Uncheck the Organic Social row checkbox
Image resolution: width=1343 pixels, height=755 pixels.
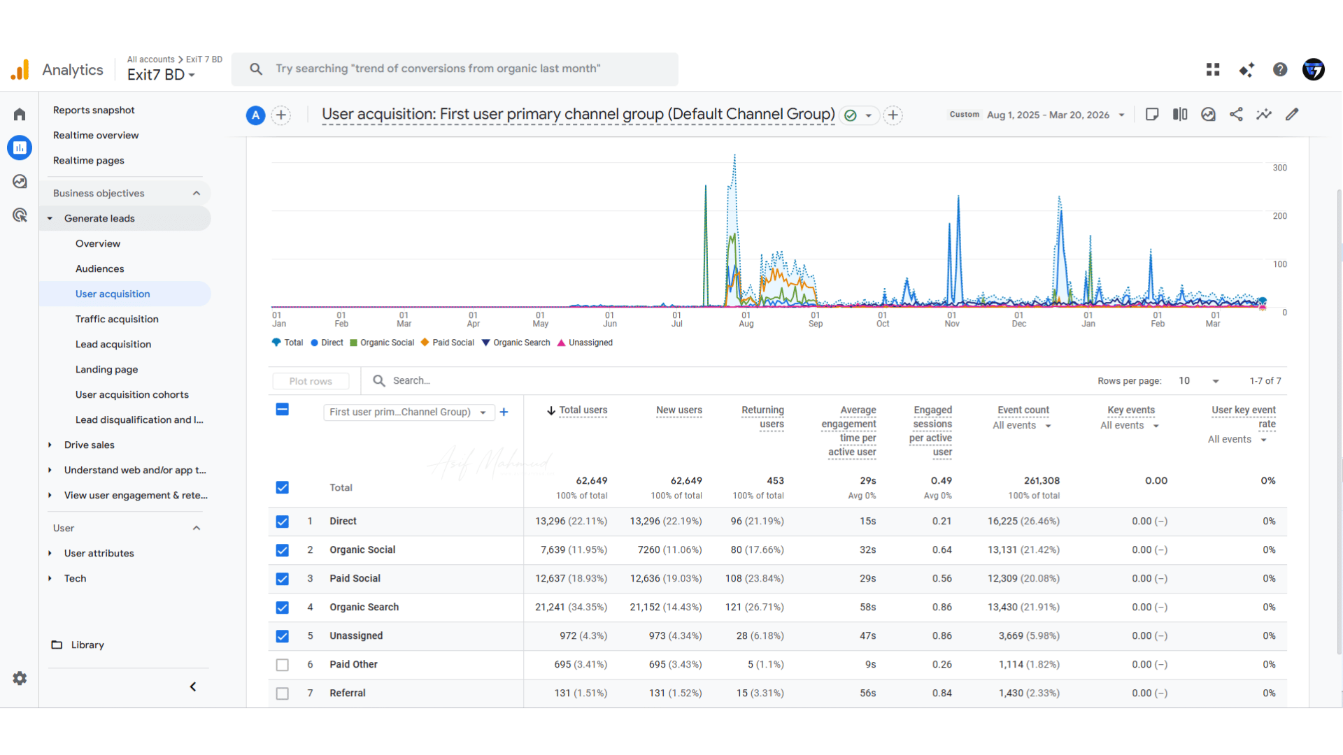coord(282,550)
